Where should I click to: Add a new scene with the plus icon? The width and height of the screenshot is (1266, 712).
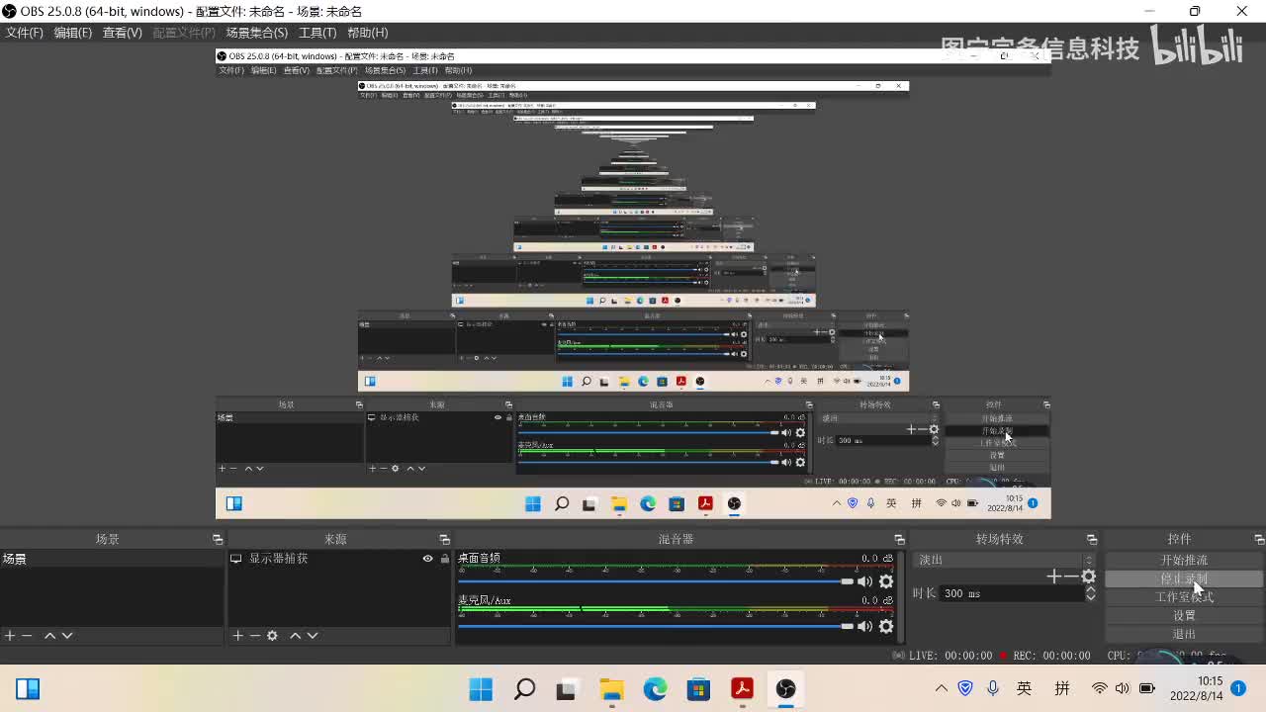(x=10, y=636)
